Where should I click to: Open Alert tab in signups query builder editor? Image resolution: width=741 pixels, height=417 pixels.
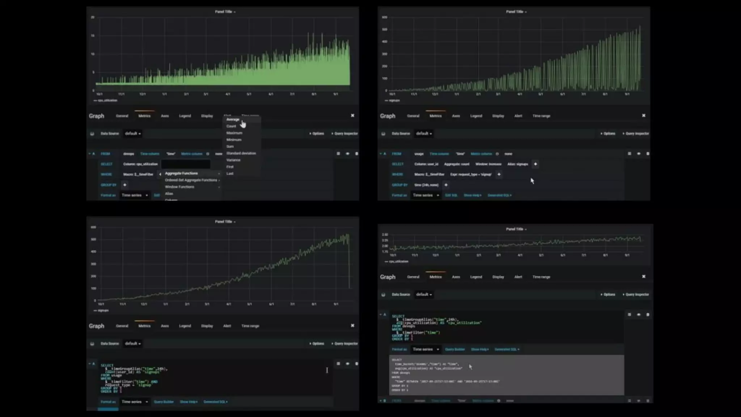click(518, 116)
